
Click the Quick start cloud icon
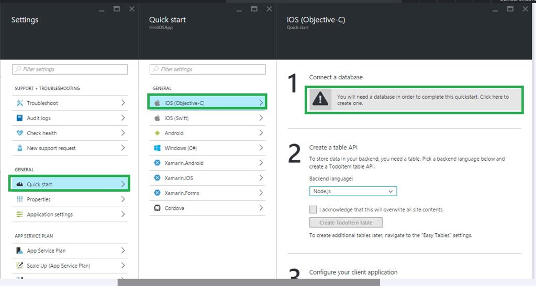point(20,184)
